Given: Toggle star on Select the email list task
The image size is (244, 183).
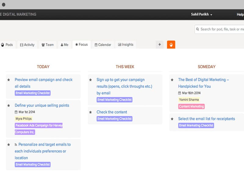Looking at the screenshot, I should click(x=172, y=119).
